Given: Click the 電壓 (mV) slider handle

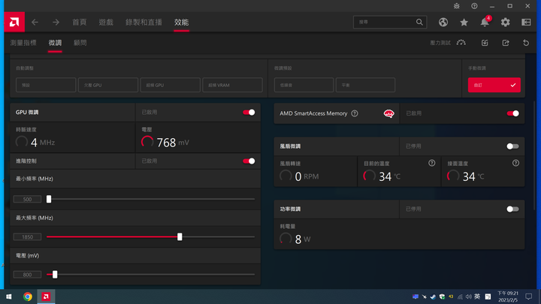Looking at the screenshot, I should [55, 275].
